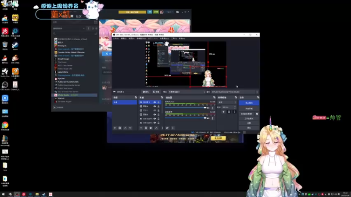Pop out the 转场特效 dock panel
Image resolution: width=351 pixels, height=197 pixels.
point(236,98)
